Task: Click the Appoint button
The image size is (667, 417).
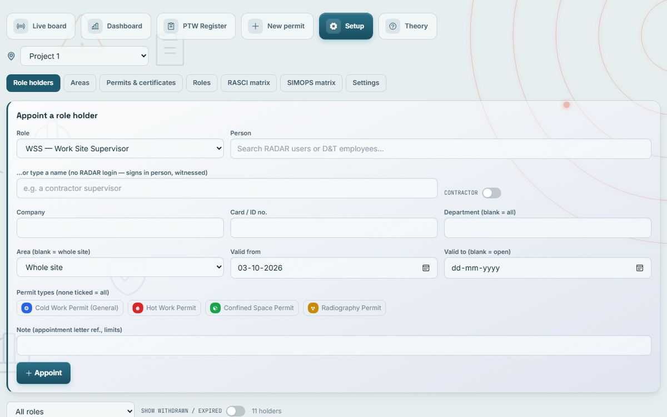Action: (43, 373)
